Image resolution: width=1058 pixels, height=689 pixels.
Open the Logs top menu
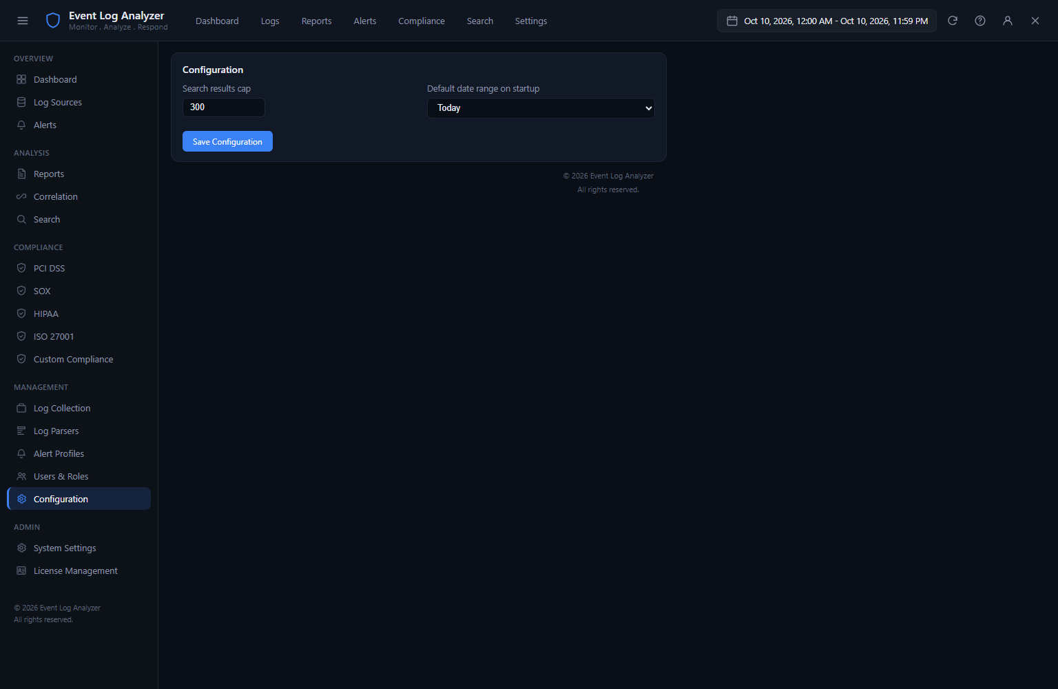tap(270, 21)
